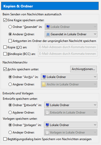
Task: Open the Entwürfe Lokale Ordner dropdown arrow
Action: pos(95,105)
